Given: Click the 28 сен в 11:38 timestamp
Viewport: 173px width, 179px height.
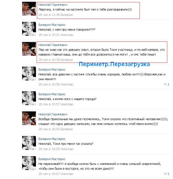Looking at the screenshot, I should pos(49,15).
